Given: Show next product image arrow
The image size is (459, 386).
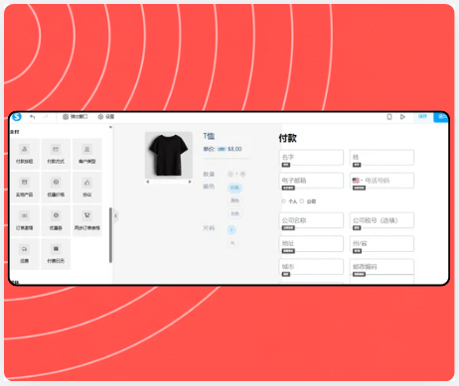Looking at the screenshot, I should [190, 182].
